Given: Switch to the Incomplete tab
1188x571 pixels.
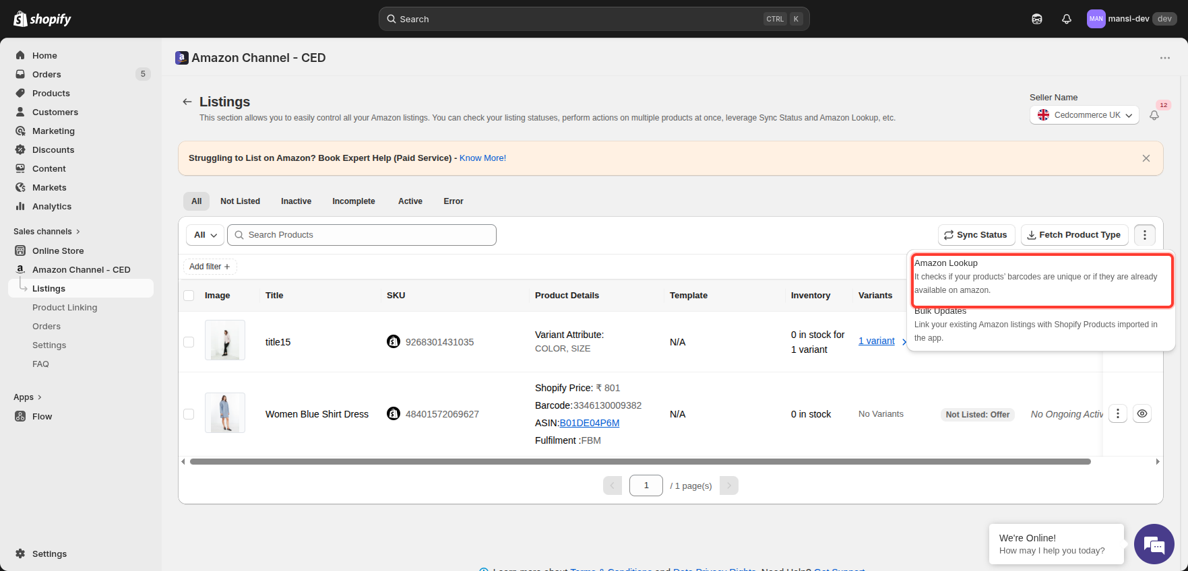Looking at the screenshot, I should (354, 201).
